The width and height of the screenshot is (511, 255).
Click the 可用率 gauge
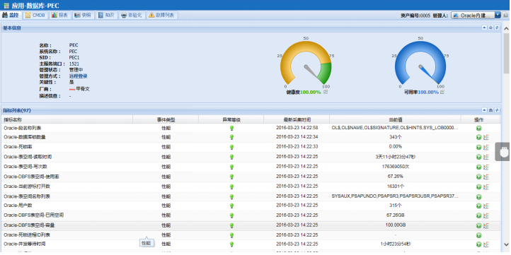pos(420,64)
